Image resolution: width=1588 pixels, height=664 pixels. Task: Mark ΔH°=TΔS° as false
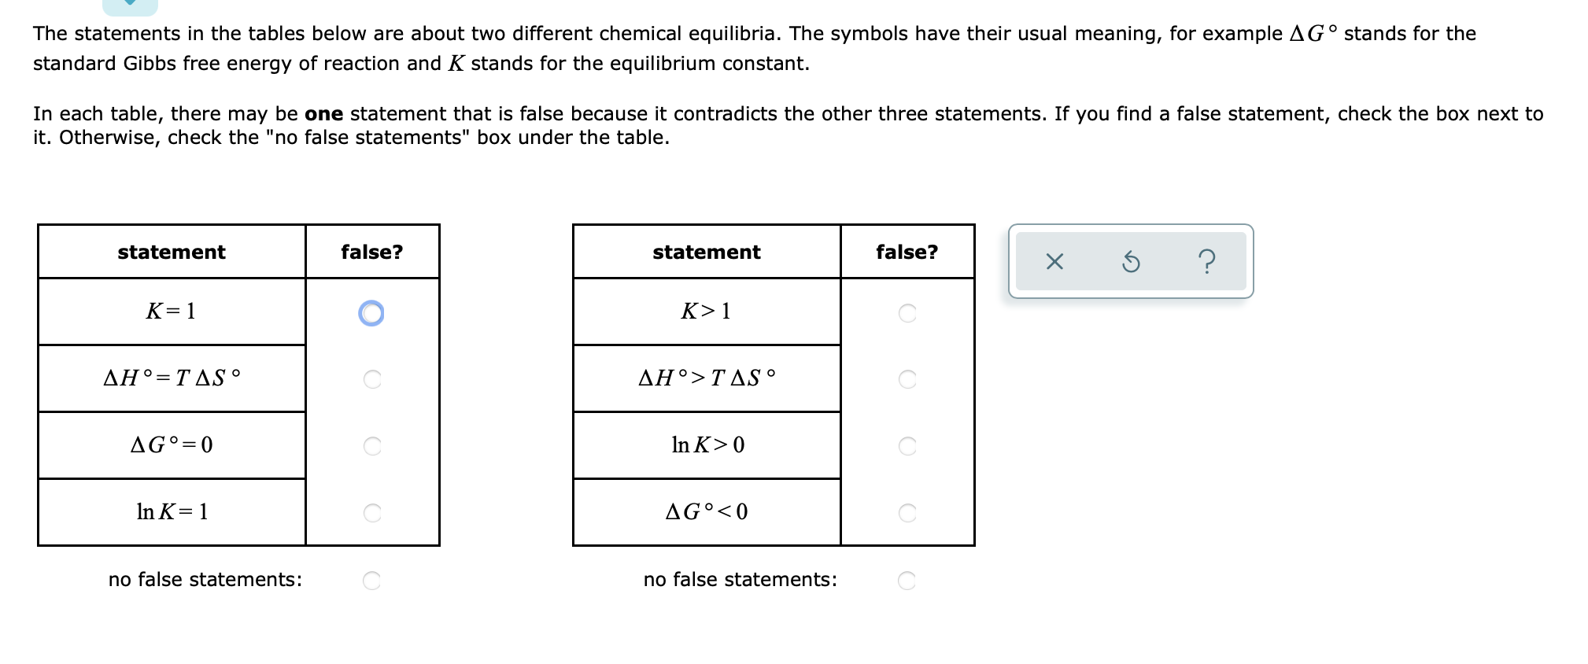pyautogui.click(x=371, y=379)
